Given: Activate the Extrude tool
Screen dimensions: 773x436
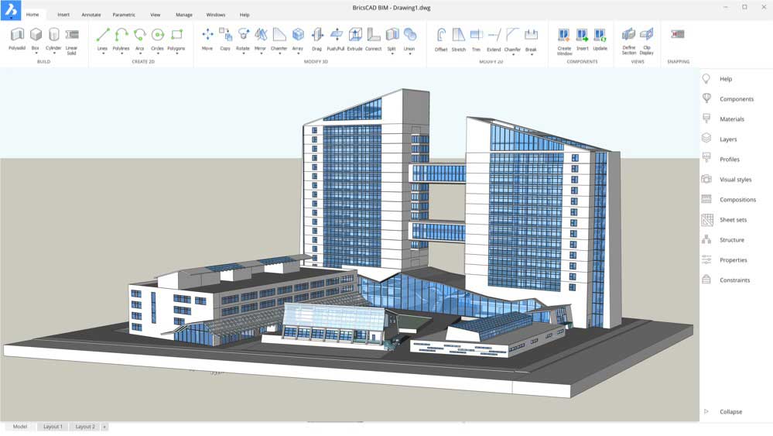Looking at the screenshot, I should (355, 36).
